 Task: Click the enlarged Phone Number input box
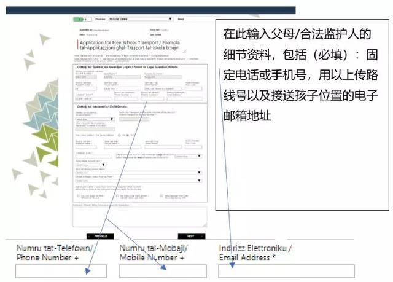coord(61,271)
